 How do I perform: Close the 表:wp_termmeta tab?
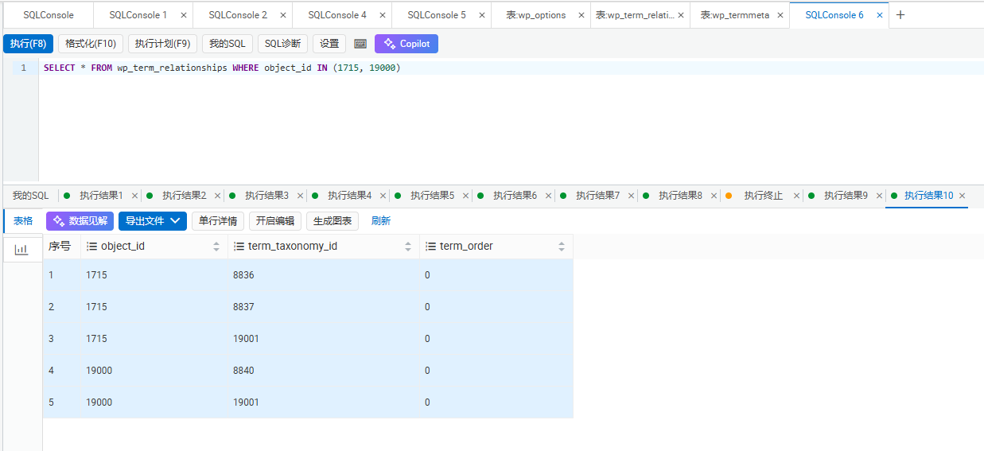coord(780,15)
